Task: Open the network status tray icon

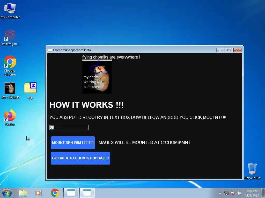Action: [x=226, y=193]
